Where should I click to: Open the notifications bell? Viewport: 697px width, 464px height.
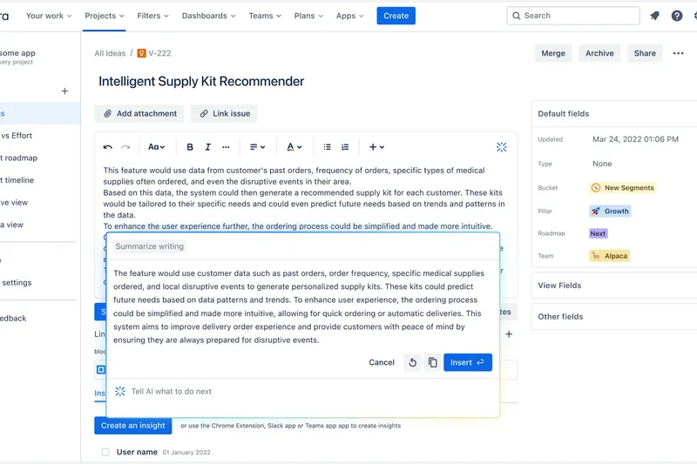pos(655,16)
